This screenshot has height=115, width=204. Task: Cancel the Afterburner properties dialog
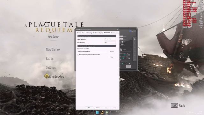coord(98,108)
